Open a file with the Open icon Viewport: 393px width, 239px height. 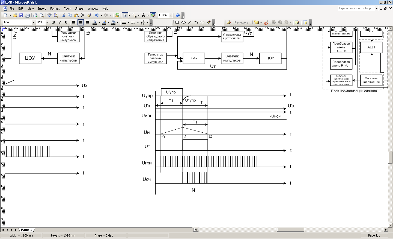pyautogui.click(x=15, y=15)
